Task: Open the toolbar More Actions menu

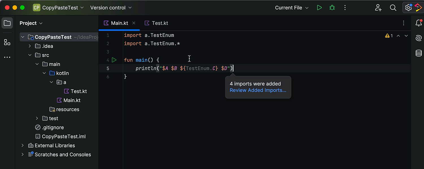Action: click(x=345, y=8)
